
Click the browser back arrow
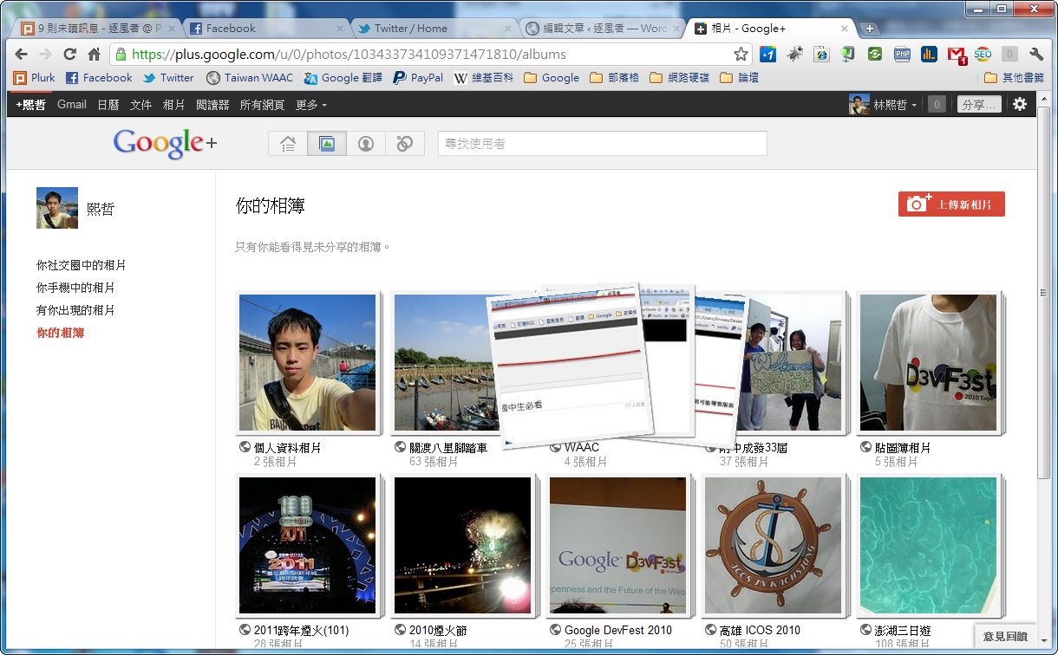22,54
